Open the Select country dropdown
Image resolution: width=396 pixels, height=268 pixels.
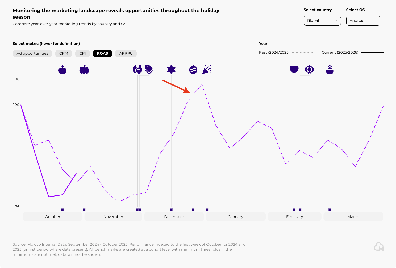tap(322, 21)
